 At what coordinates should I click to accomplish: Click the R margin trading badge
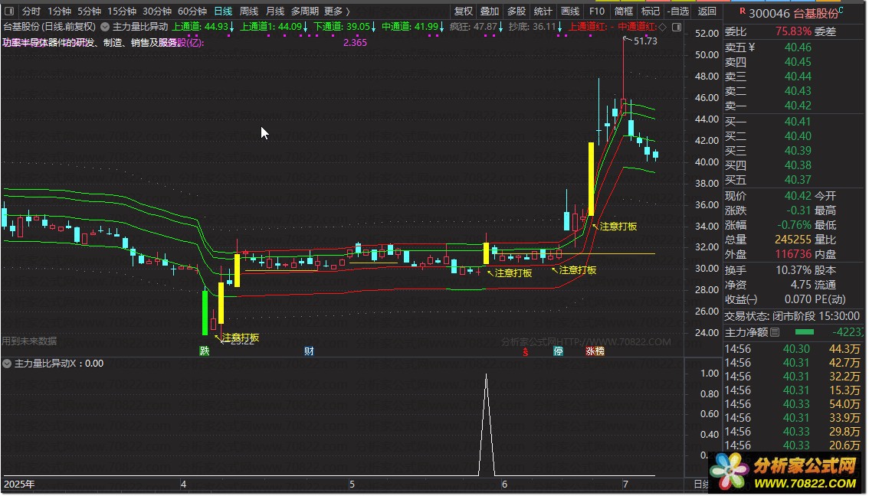[742, 11]
